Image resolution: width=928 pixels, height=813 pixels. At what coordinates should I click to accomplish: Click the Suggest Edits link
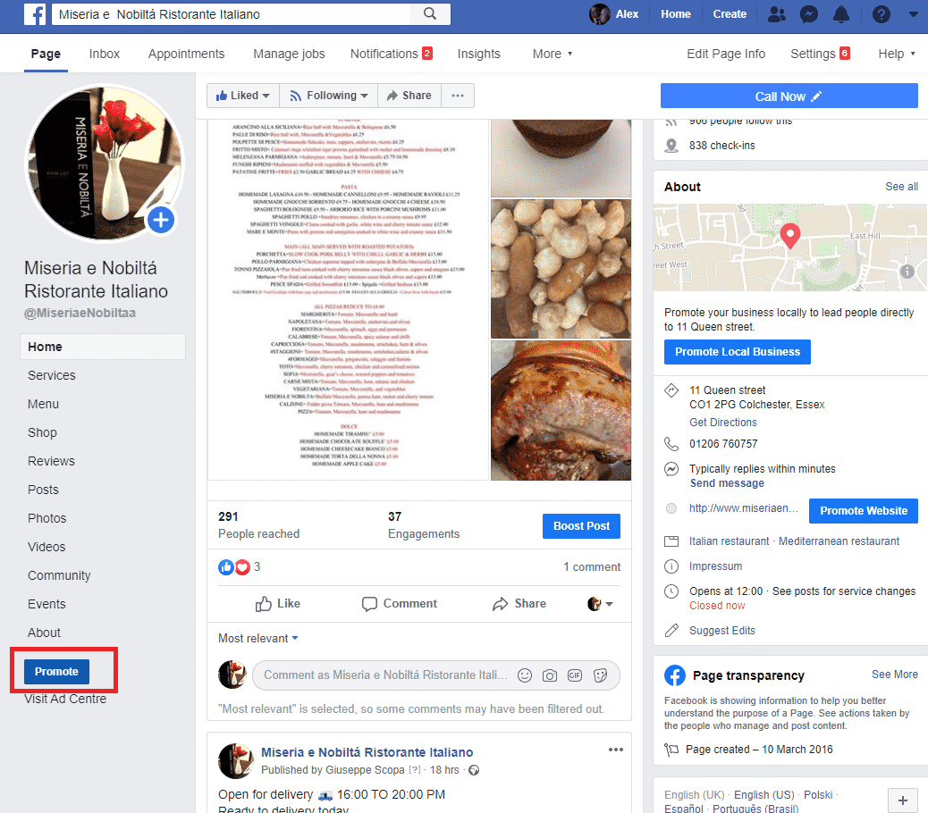click(x=722, y=630)
